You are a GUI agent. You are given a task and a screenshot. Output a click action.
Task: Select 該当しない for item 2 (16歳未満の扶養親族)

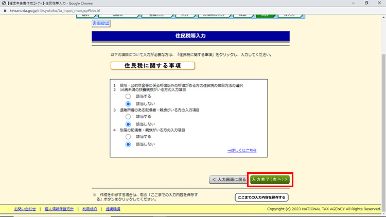coord(128,104)
